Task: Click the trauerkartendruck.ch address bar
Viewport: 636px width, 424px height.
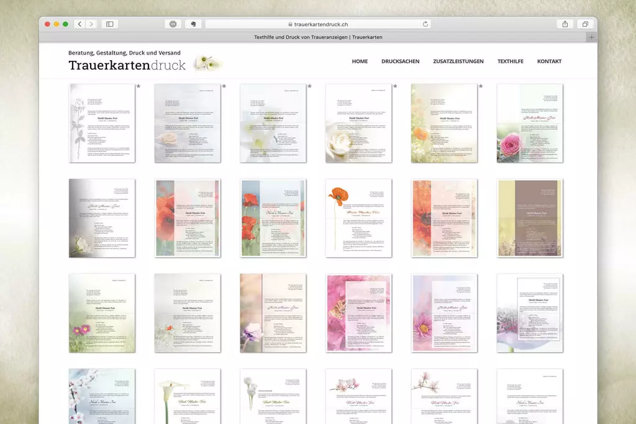Action: (x=318, y=24)
